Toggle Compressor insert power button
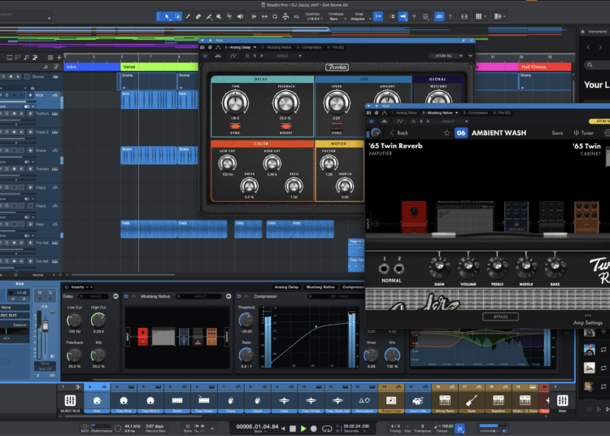 pos(239,296)
